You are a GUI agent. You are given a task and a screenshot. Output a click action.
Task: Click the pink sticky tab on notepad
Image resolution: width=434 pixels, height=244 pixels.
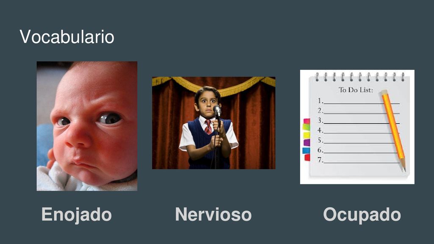[x=307, y=121]
